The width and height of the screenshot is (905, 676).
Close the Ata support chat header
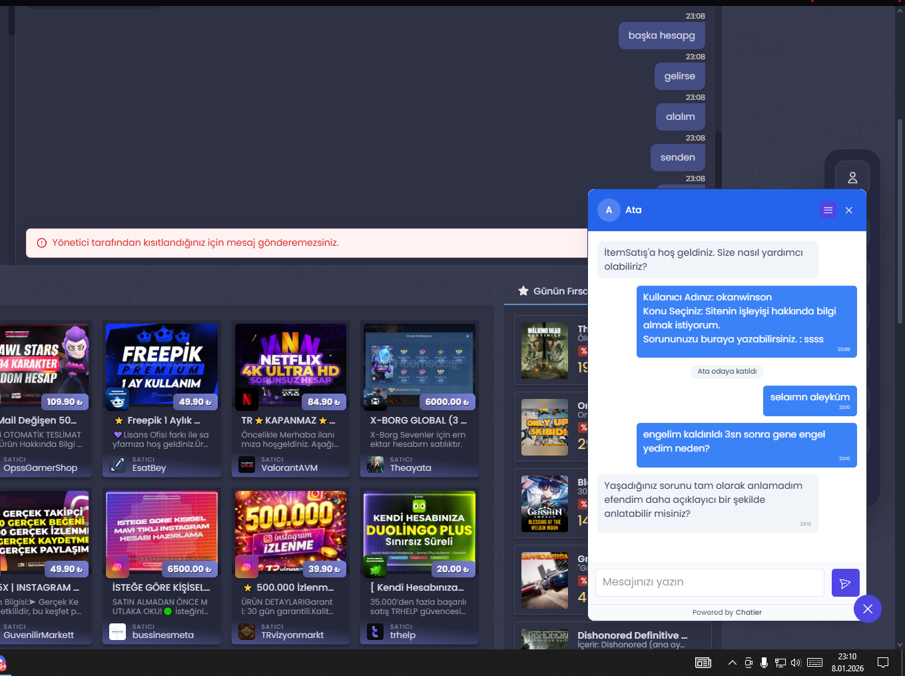click(x=849, y=210)
